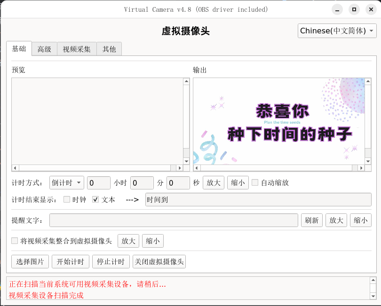The width and height of the screenshot is (381, 306).
Task: Open the 视频采集 tab
Action: click(77, 49)
